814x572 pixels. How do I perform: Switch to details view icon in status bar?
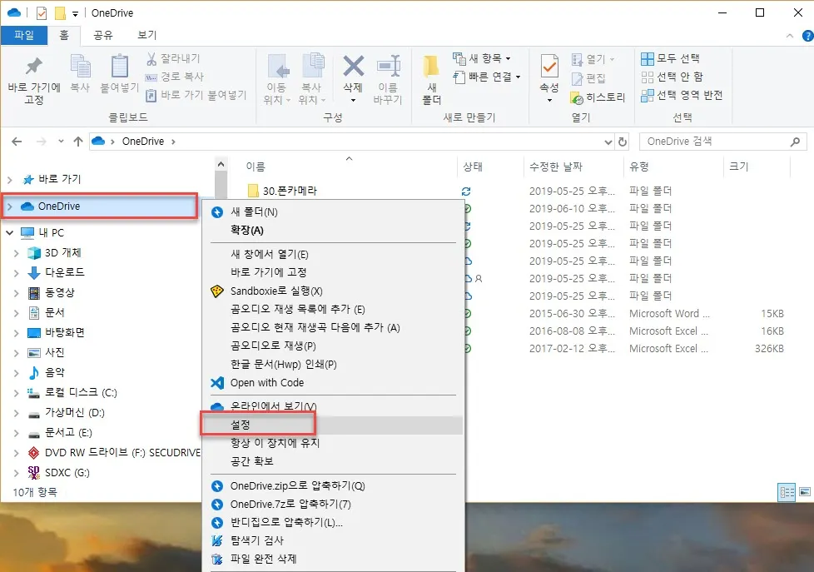coord(786,492)
